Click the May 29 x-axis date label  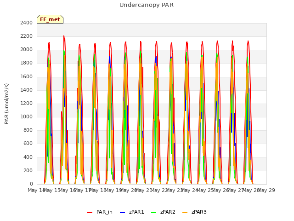[266, 190]
